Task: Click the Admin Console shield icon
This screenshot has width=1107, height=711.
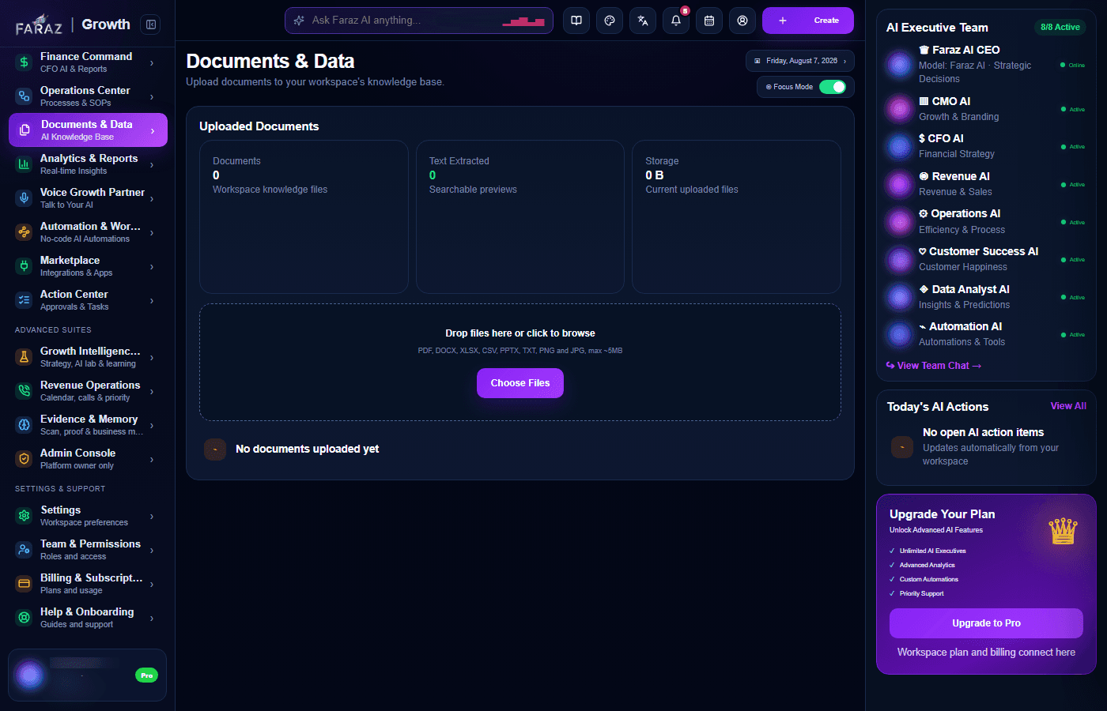Action: pos(24,459)
